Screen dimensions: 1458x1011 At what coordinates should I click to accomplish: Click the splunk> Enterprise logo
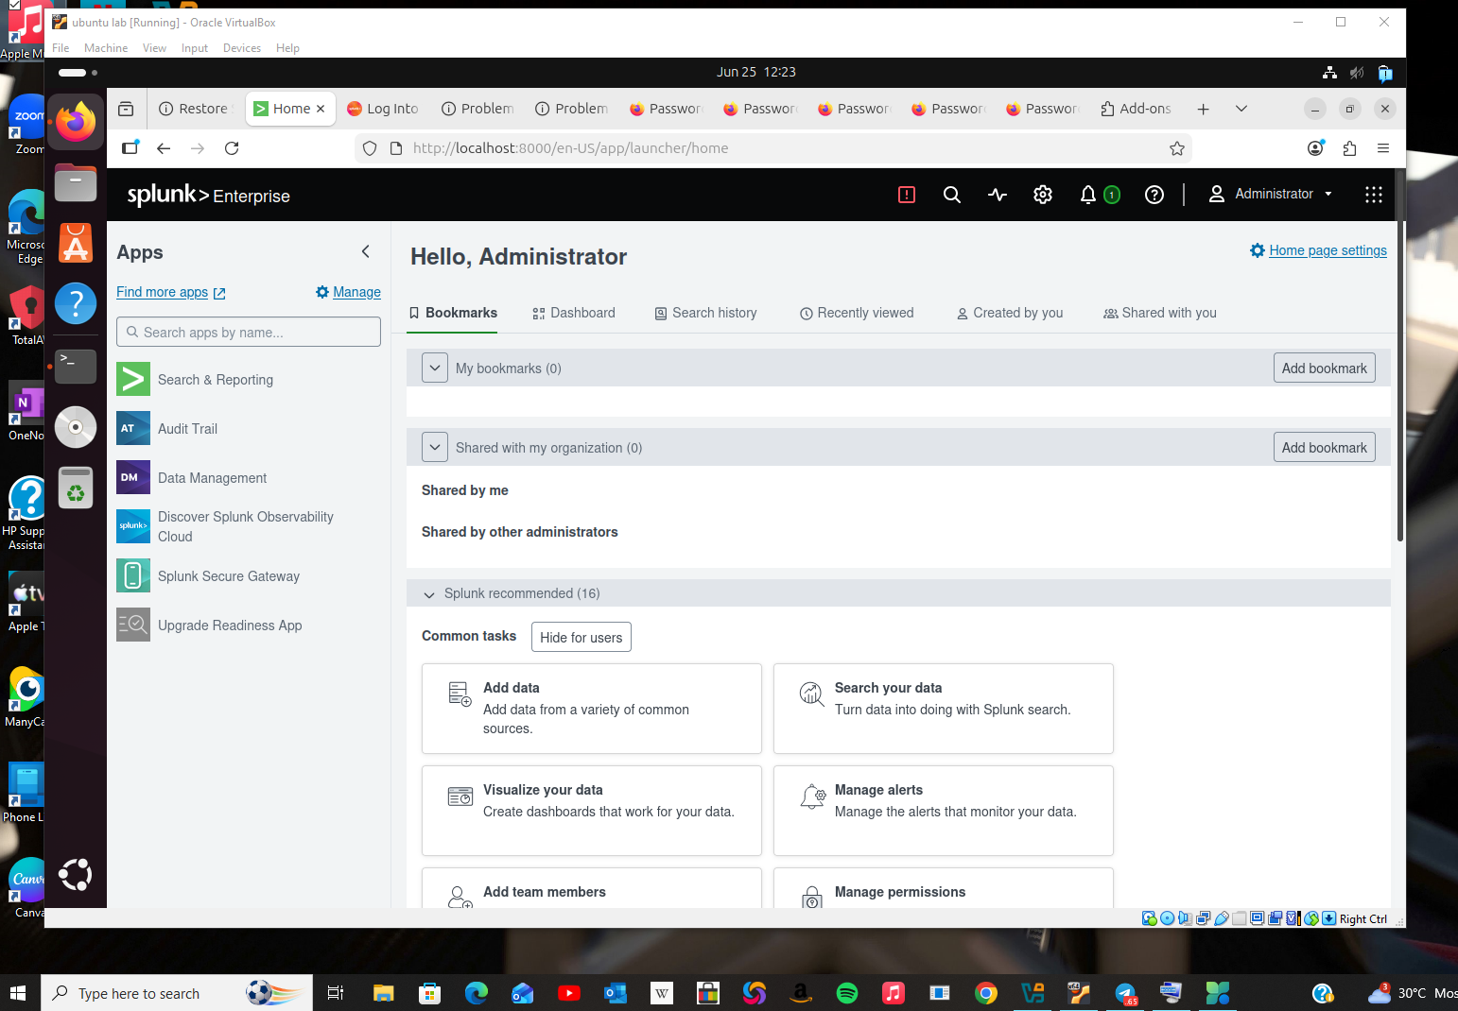[208, 195]
